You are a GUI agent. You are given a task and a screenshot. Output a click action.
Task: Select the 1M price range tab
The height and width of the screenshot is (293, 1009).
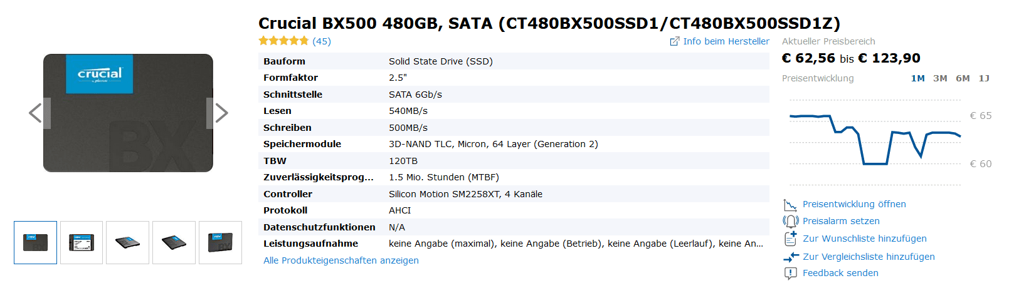pos(917,78)
